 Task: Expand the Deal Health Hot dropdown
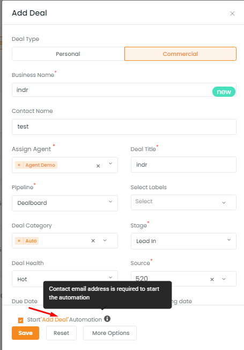coord(65,278)
